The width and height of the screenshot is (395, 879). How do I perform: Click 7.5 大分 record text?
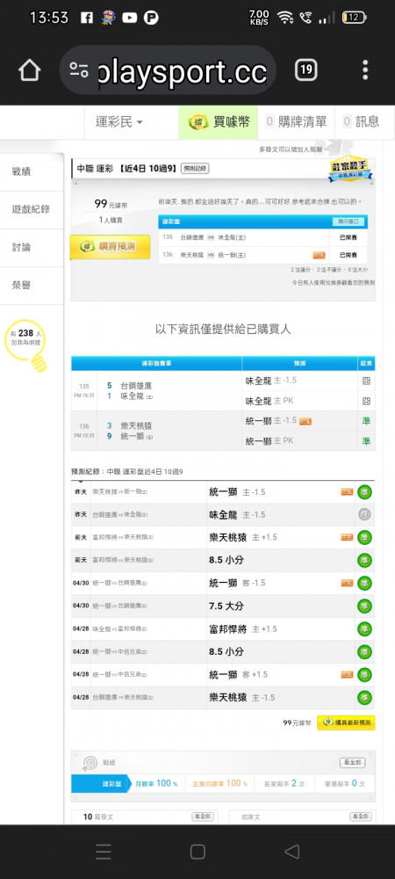click(x=226, y=606)
